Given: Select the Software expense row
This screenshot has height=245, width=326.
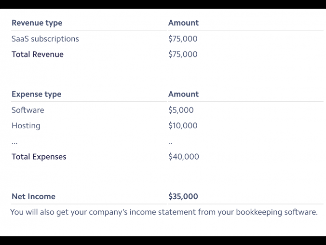Looking at the screenshot, I should click(x=27, y=110).
